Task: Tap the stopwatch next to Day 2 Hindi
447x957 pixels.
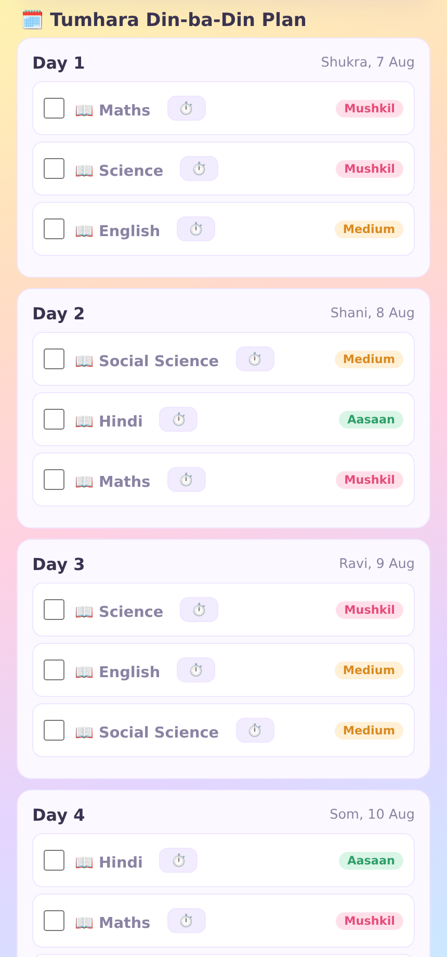Action: [x=178, y=419]
